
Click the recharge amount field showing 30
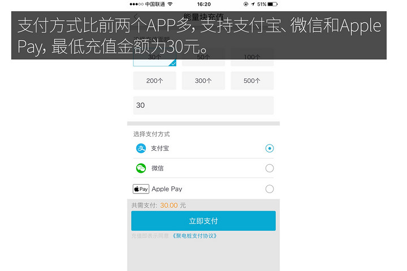[x=203, y=105]
